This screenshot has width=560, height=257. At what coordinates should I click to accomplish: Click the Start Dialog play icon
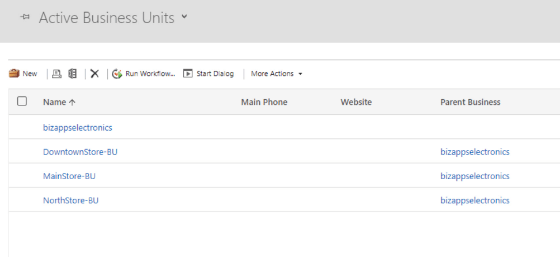pos(188,74)
